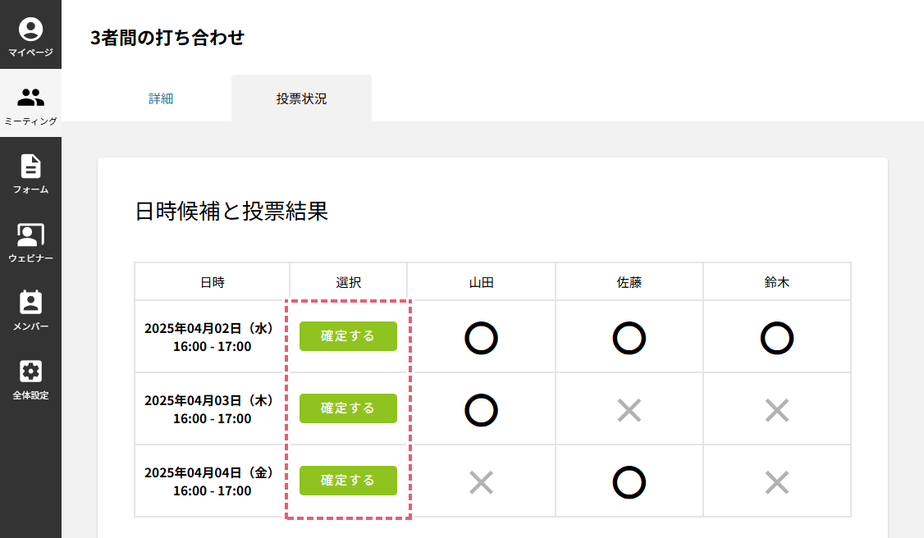924x538 pixels.
Task: Click 佐藤's circle vote for April 4
Action: point(629,482)
